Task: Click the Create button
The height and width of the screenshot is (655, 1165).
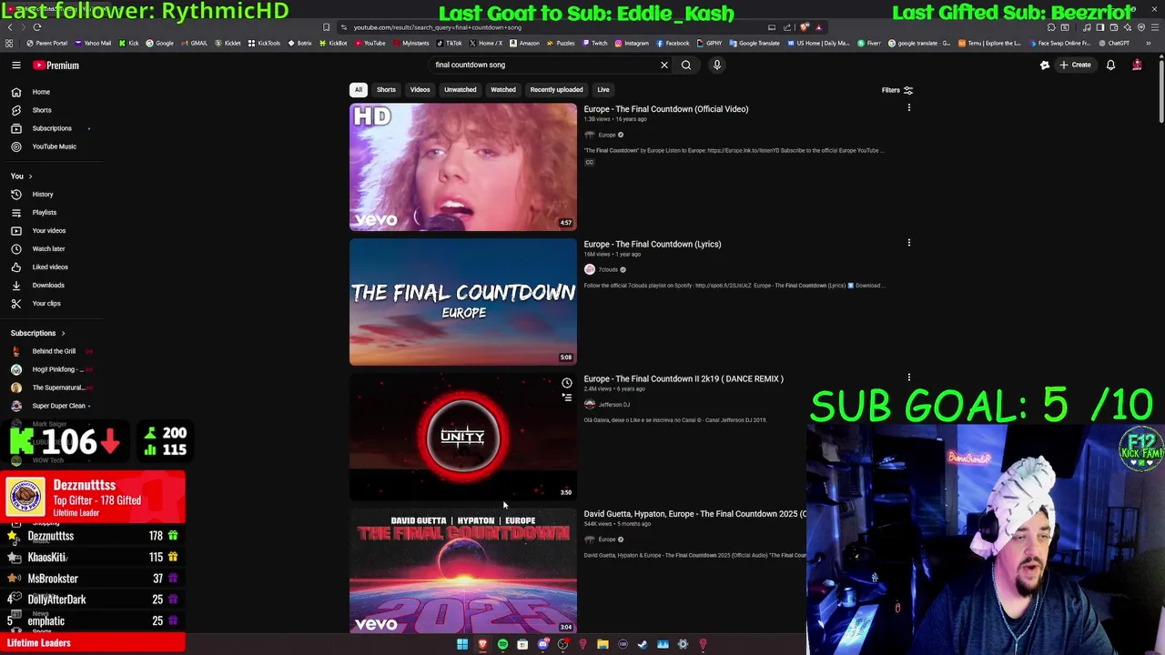Action: [1075, 65]
